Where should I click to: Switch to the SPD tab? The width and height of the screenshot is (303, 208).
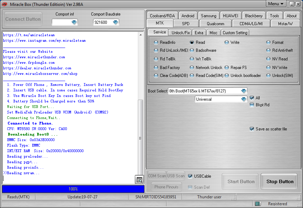186,23
